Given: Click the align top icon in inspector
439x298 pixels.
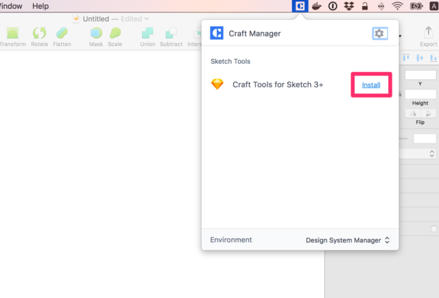Looking at the screenshot, I should pyautogui.click(x=406, y=58).
